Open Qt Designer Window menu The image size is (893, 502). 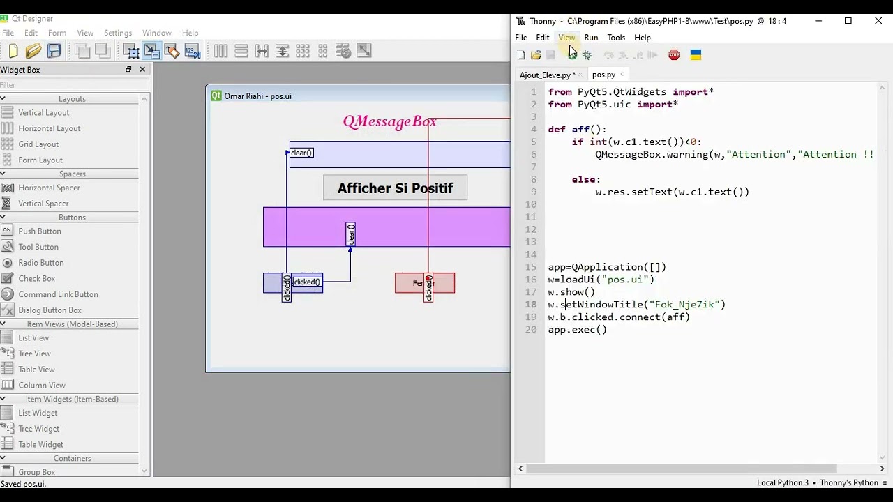(157, 33)
